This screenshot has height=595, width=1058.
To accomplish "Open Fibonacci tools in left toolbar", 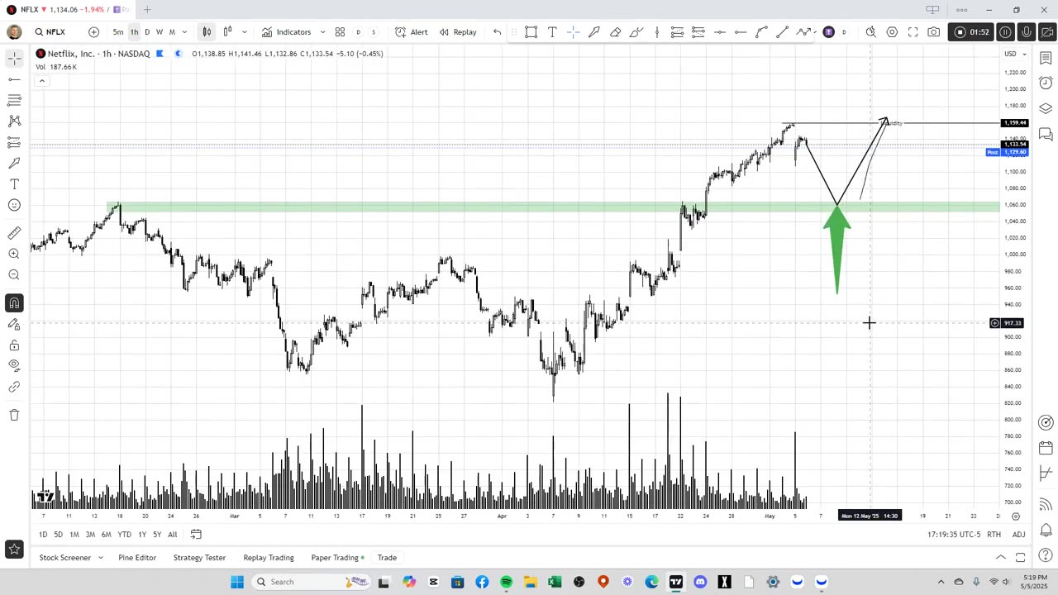I will pos(14,100).
